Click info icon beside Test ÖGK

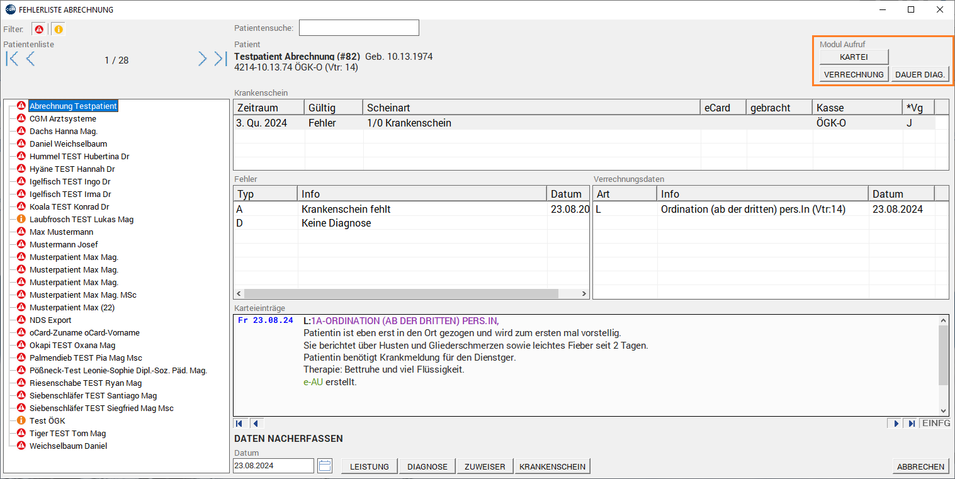pos(21,421)
